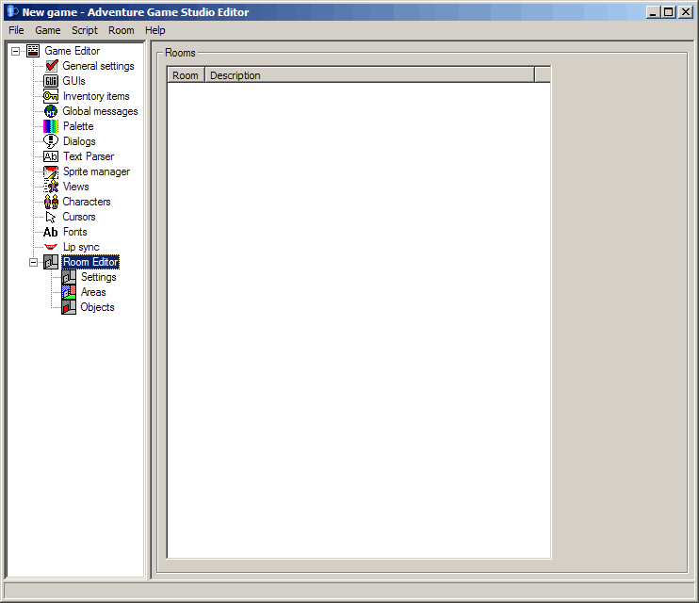Select the Cursors label in tree

tap(79, 218)
